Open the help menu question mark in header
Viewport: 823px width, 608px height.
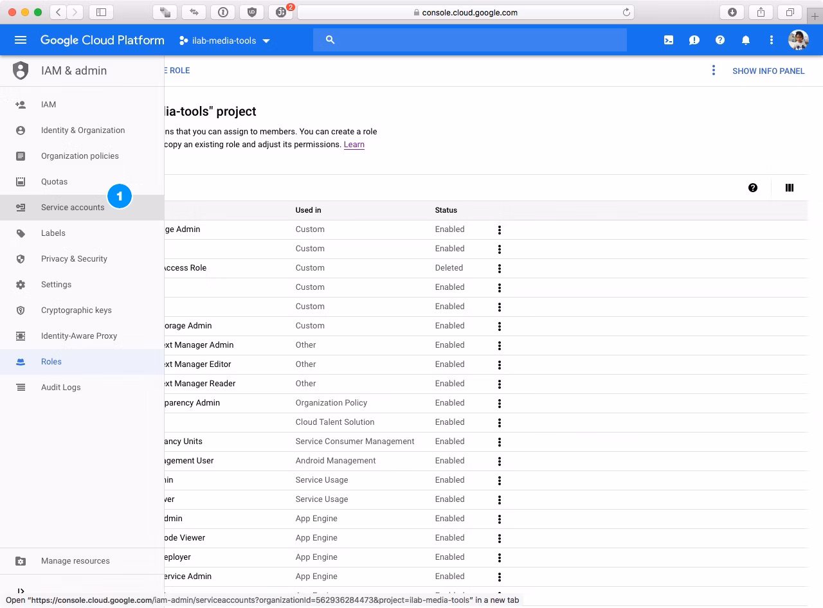coord(720,40)
